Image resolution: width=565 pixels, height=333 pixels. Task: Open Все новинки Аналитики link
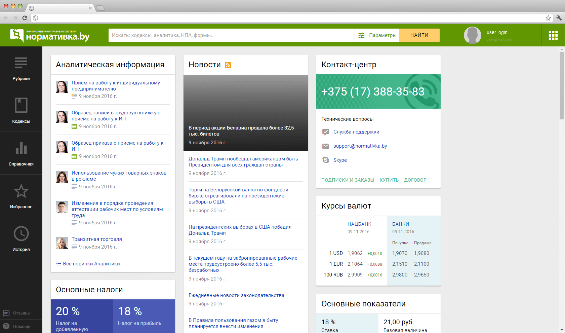91,264
